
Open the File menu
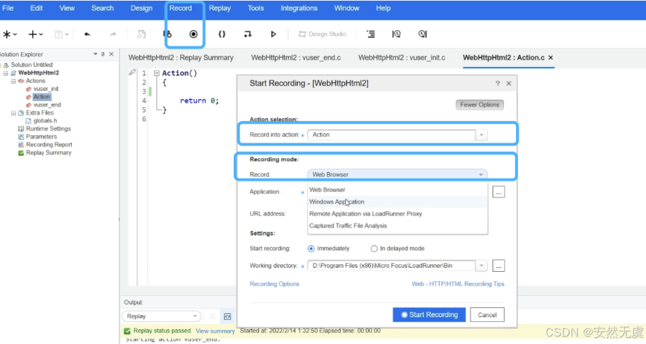(x=8, y=8)
